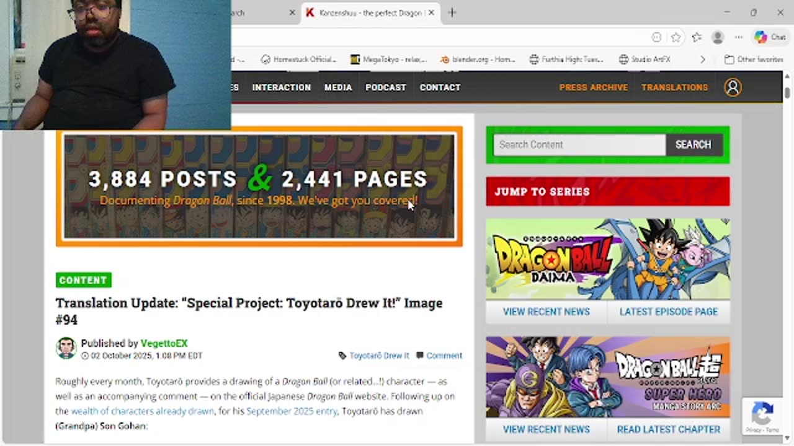Click the reader or feedback icon in address bar
Screen dimensions: 794x446
point(656,37)
